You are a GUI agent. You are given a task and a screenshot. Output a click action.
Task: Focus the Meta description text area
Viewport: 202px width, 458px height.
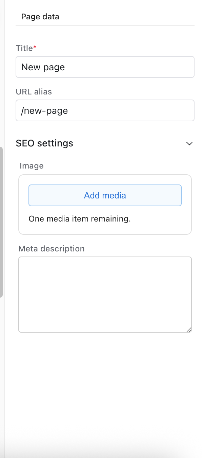[105, 294]
